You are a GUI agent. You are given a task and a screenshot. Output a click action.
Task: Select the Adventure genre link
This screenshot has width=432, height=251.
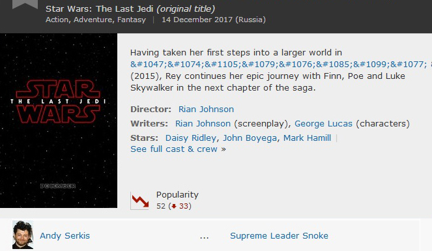[93, 20]
